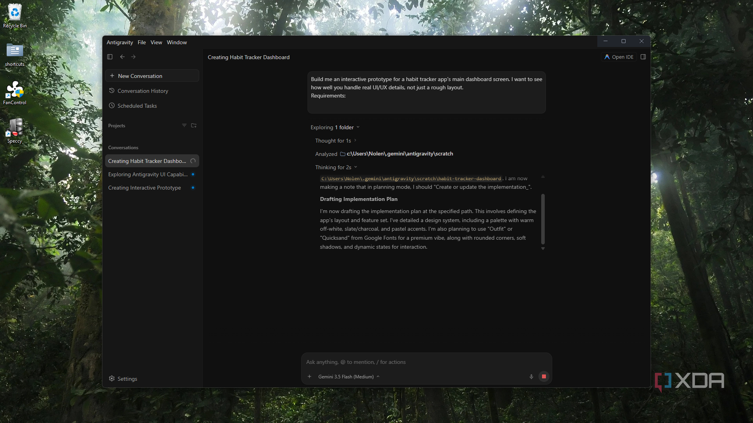Expand the Thought for 1s section
Viewport: 753px width, 423px height.
click(x=335, y=140)
